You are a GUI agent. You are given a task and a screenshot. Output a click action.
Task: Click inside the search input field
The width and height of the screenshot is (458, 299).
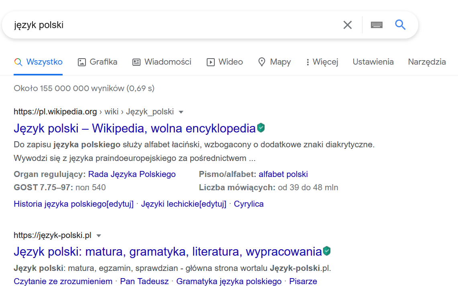(161, 24)
